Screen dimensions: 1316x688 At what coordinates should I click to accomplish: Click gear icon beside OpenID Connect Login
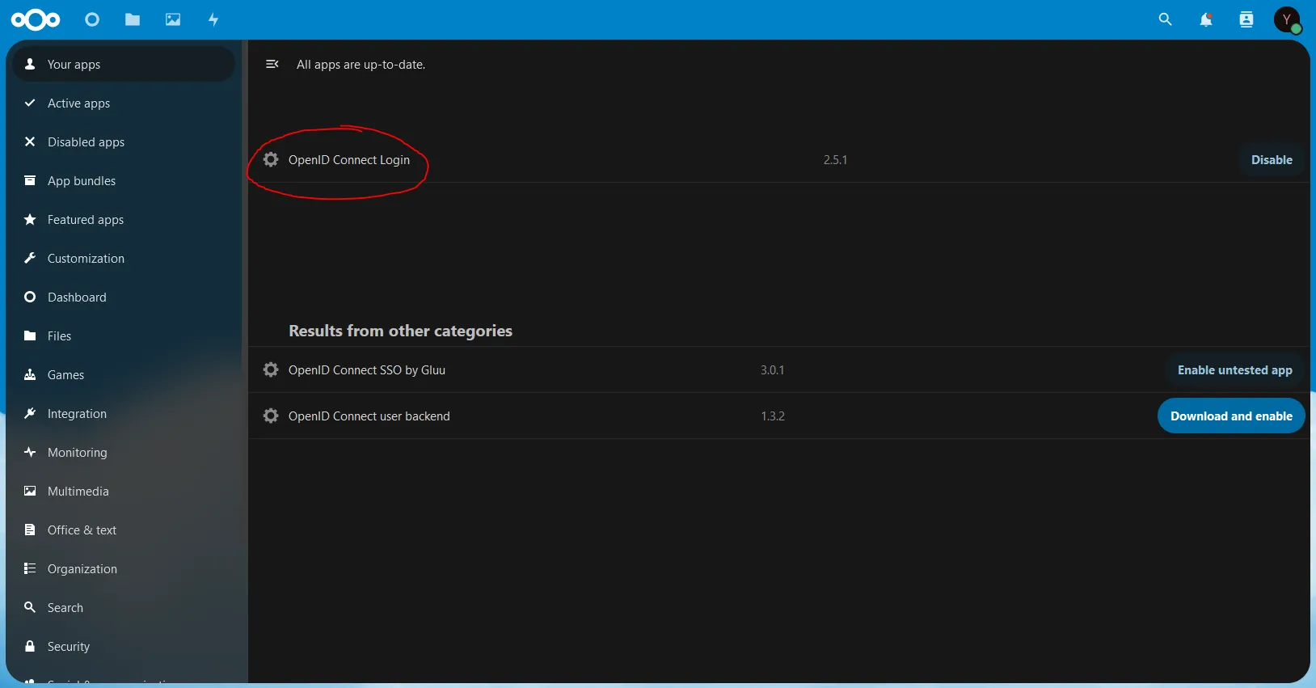coord(271,159)
